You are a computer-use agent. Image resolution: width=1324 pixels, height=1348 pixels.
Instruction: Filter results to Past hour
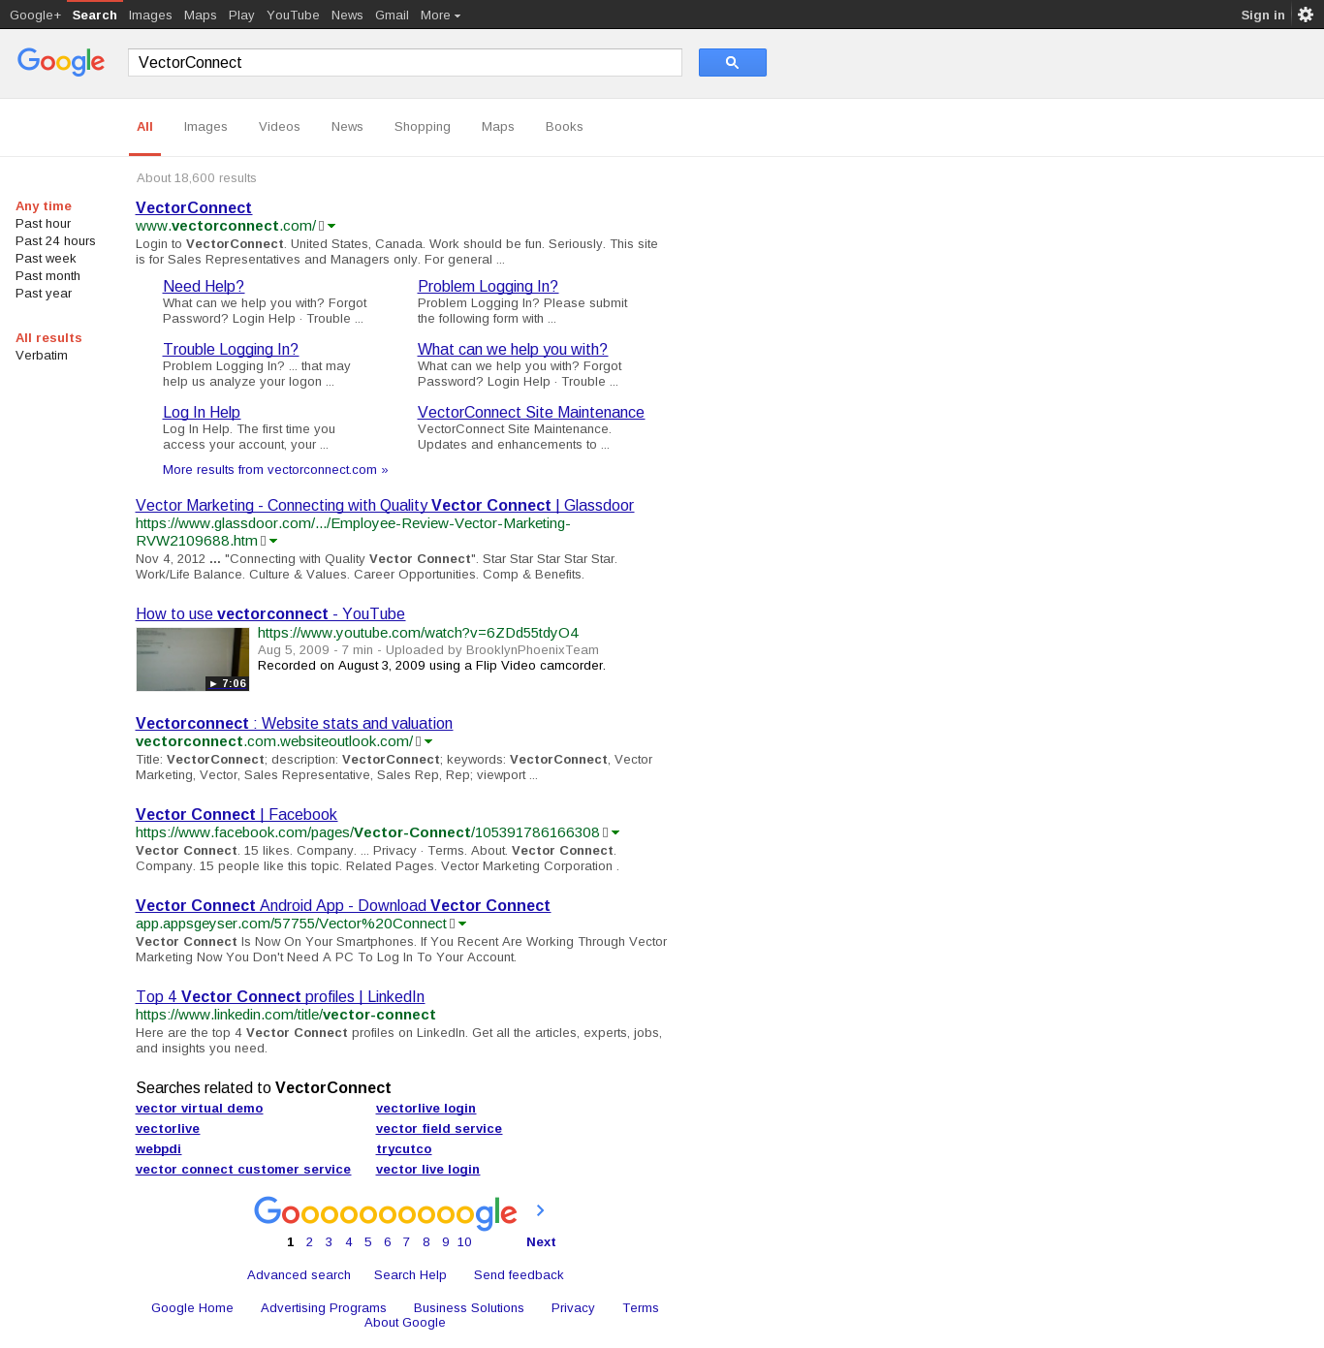(44, 224)
